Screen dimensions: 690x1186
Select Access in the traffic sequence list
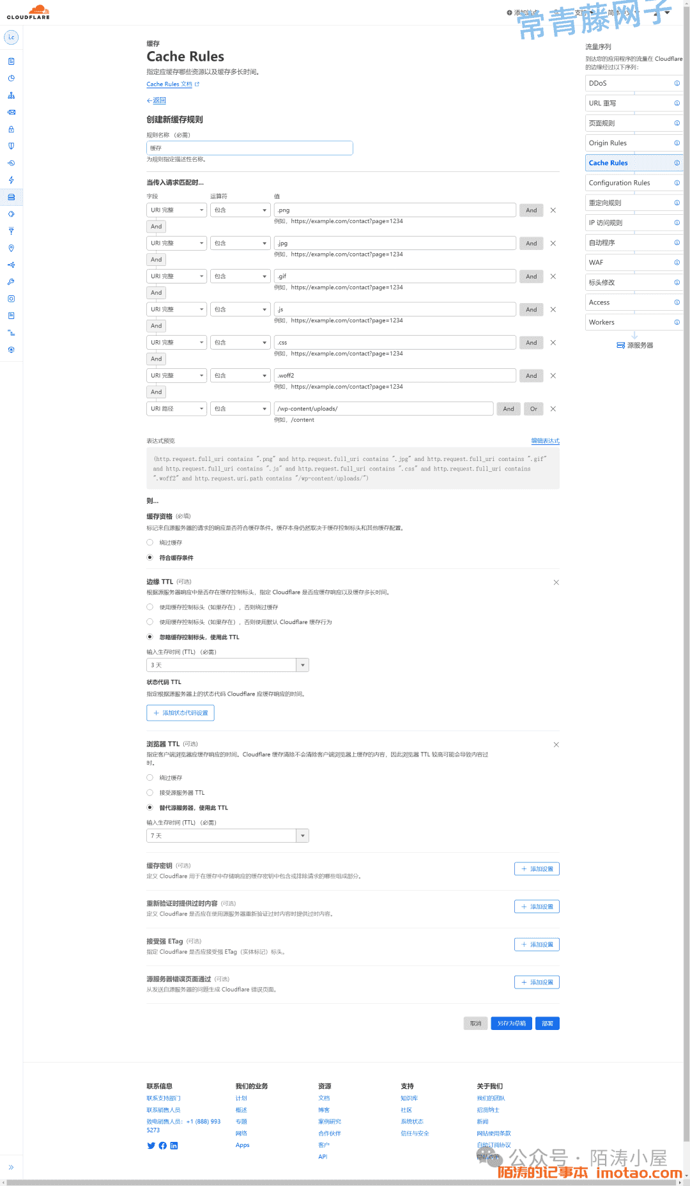pos(634,302)
